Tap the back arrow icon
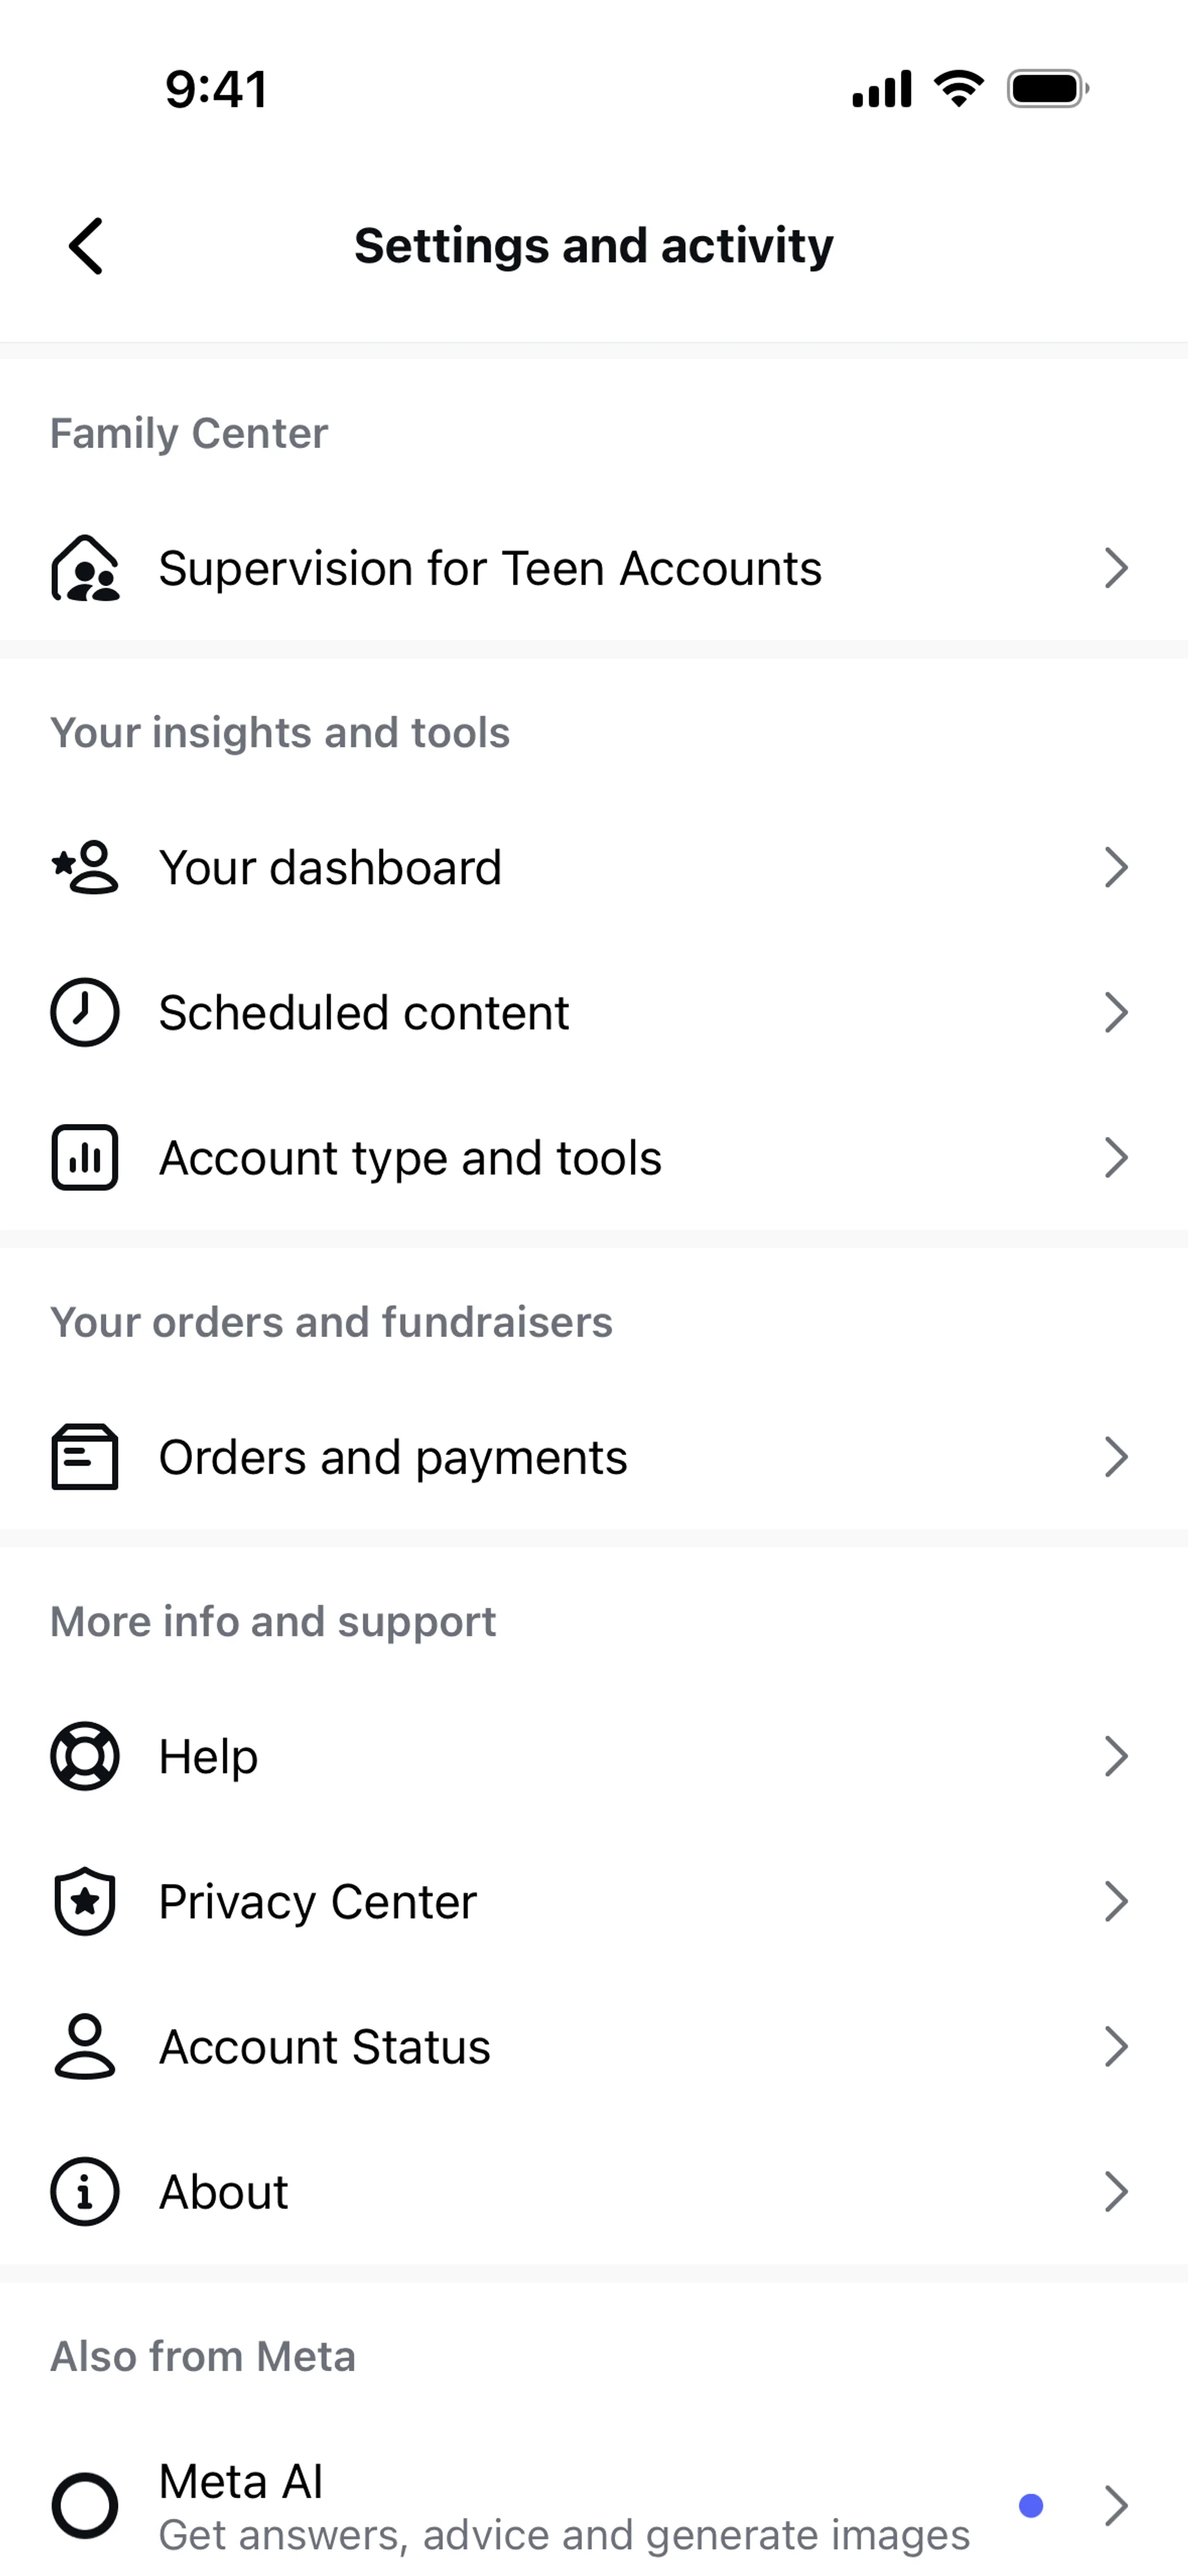This screenshot has width=1188, height=2576. coord(86,246)
